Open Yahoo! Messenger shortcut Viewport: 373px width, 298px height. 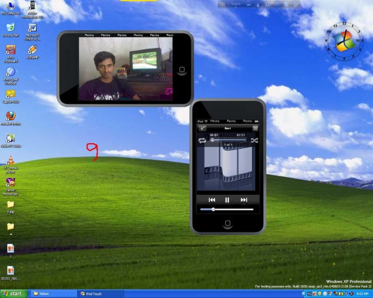(x=11, y=187)
